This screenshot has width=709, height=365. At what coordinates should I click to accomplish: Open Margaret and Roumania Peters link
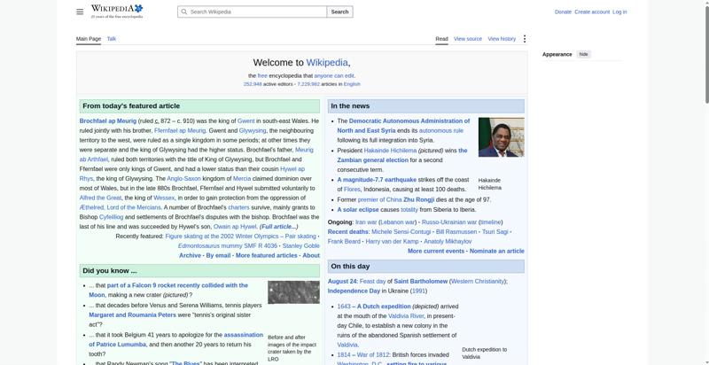[x=132, y=315]
